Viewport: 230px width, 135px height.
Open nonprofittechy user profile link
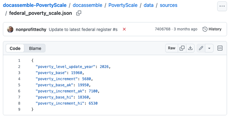tap(31, 30)
